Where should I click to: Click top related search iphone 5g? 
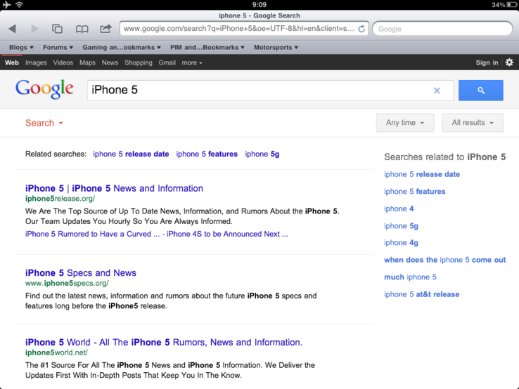pyautogui.click(x=262, y=154)
